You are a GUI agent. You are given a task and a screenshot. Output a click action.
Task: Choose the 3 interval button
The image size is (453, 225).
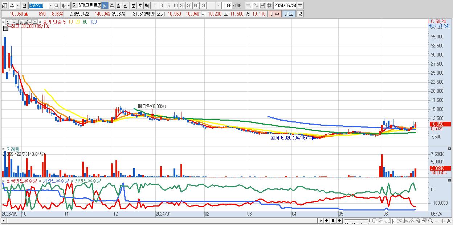(x=162, y=5)
